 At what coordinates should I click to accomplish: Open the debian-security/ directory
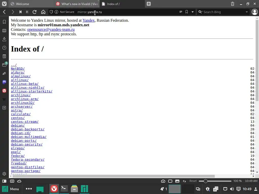pos(27,144)
